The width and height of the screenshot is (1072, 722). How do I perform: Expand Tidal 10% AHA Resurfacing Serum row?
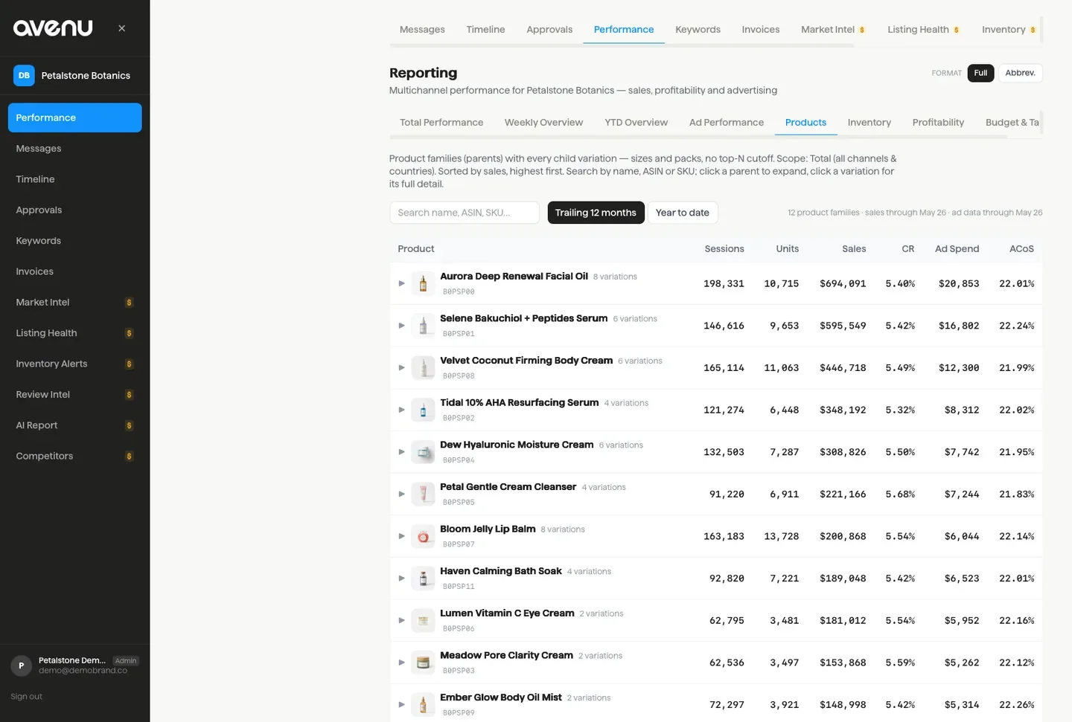tap(401, 410)
